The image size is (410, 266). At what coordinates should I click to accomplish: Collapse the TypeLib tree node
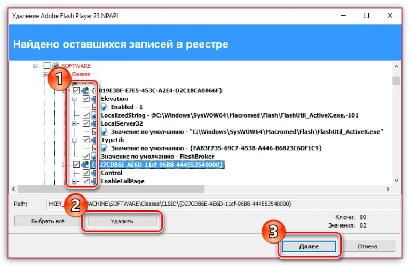[74, 140]
